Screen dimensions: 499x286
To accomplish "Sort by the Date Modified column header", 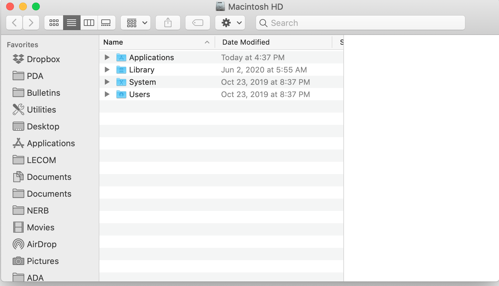I will 273,42.
